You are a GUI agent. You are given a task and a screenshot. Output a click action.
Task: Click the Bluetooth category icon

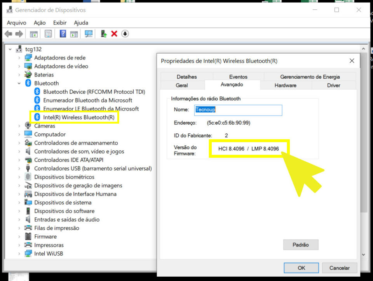[x=28, y=83]
